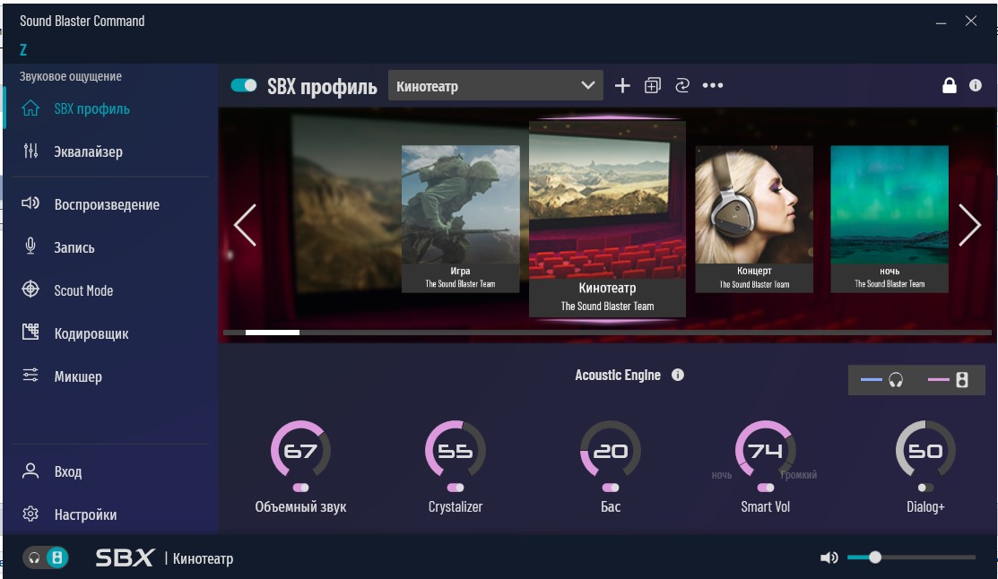Open Запись section
This screenshot has width=998, height=579.
(x=74, y=247)
